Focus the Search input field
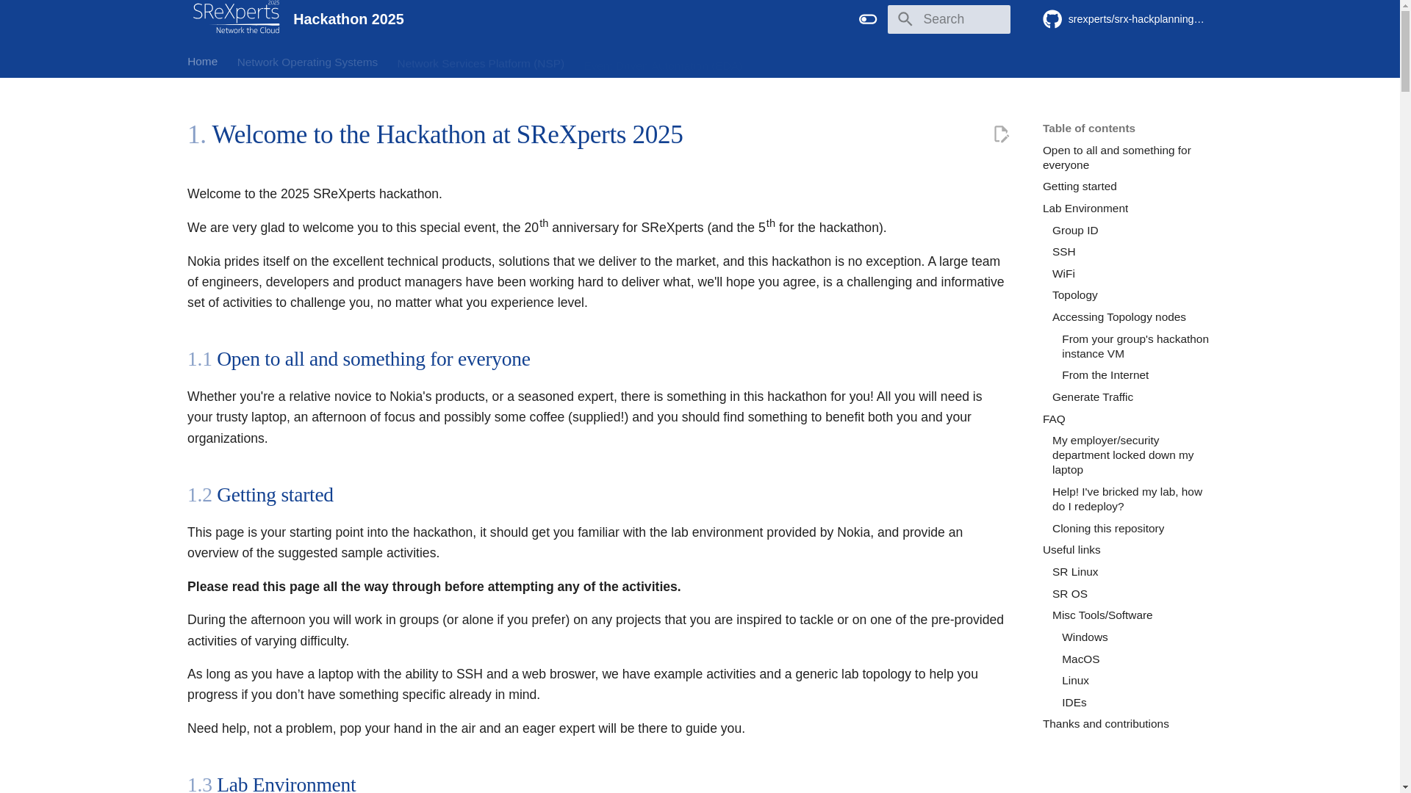Viewport: 1411px width, 793px height. pyautogui.click(x=949, y=19)
